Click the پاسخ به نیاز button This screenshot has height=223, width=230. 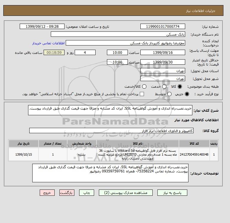(x=172, y=193)
